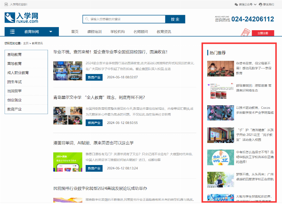Click thumbnail beside 你读书虽苦 recommendation
Screen dimensions: 282x204
pos(221,68)
